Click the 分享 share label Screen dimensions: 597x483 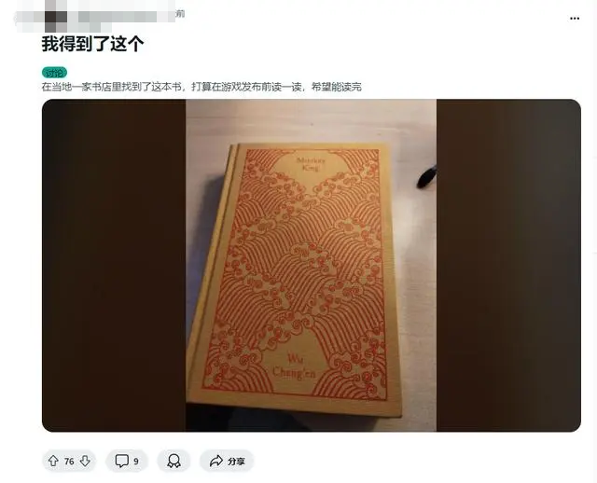236,462
